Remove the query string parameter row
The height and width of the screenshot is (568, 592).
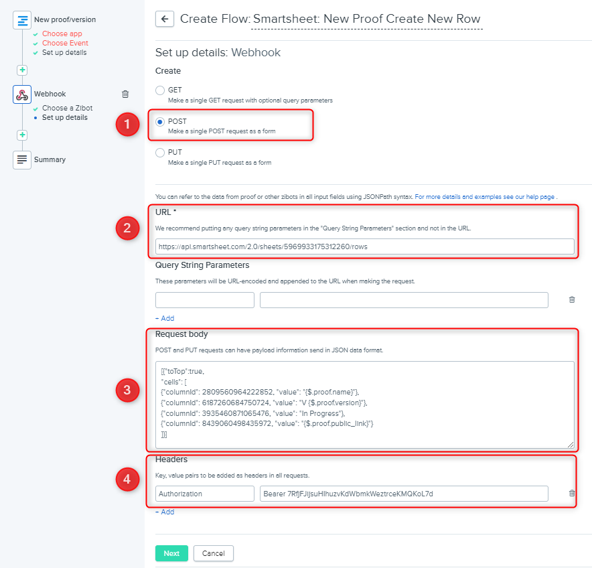[x=571, y=300]
